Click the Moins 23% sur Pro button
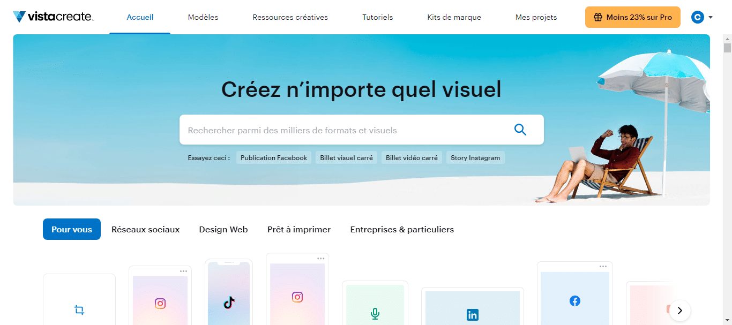Screen dimensions: 732x325 tap(632, 17)
